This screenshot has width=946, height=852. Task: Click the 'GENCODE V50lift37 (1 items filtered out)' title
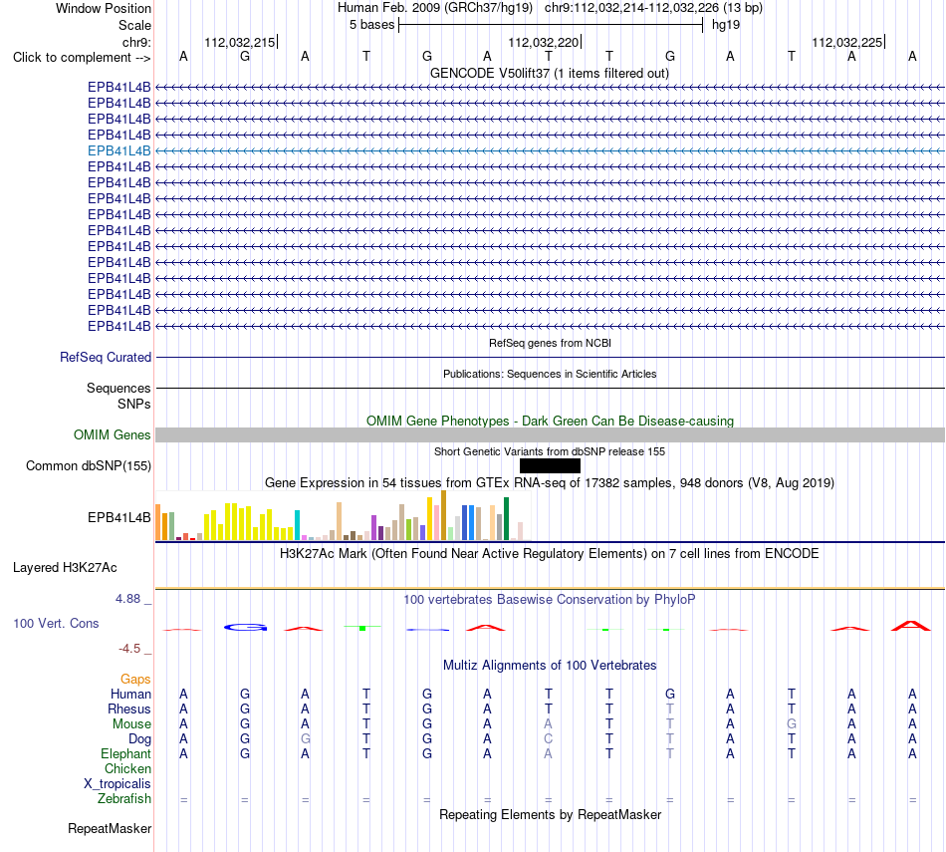550,73
